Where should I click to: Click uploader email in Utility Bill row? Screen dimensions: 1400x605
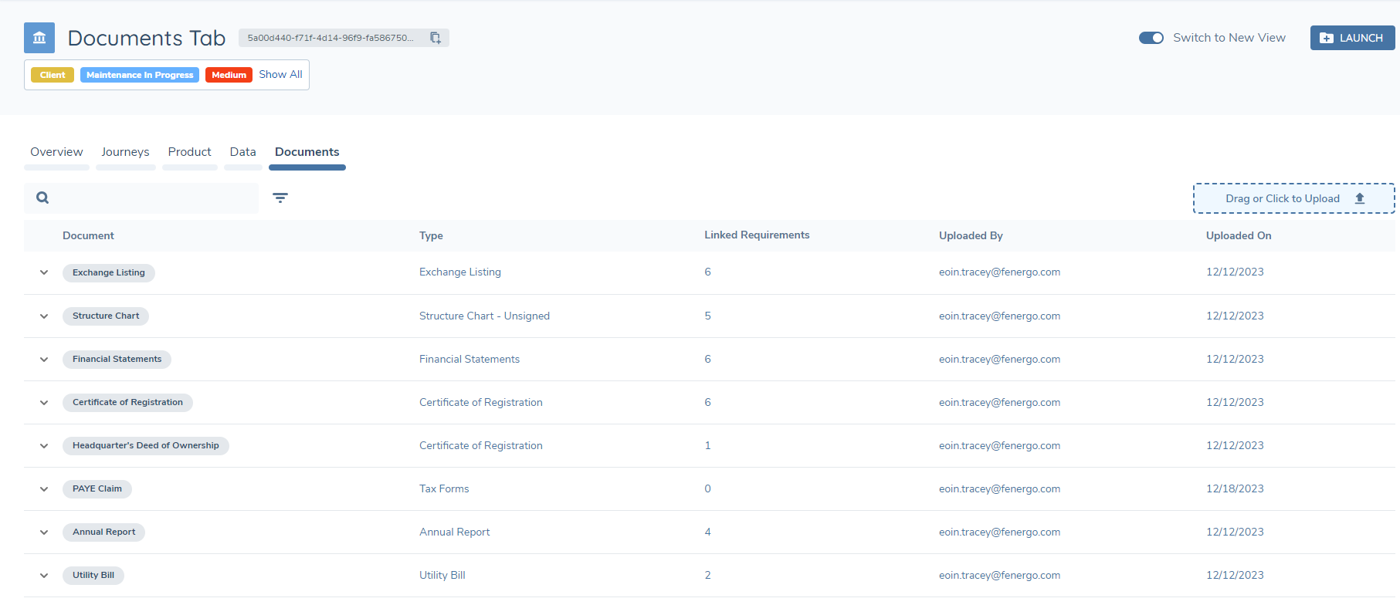pos(999,575)
